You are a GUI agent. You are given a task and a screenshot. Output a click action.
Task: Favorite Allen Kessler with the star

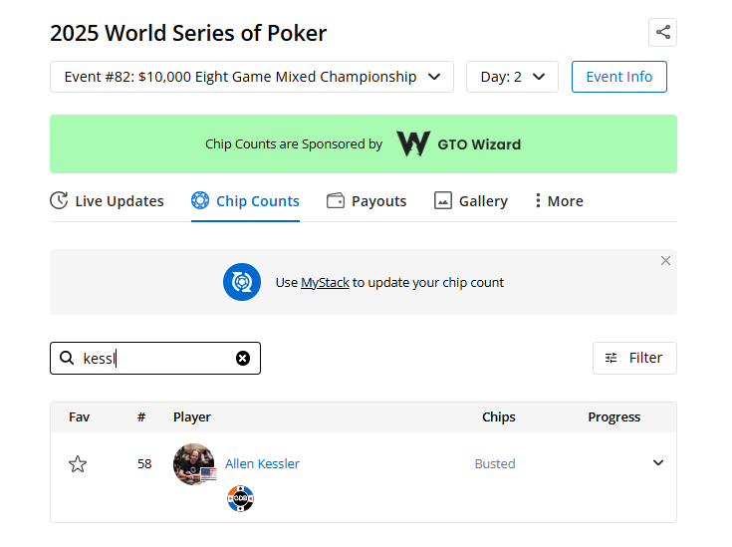tap(78, 464)
